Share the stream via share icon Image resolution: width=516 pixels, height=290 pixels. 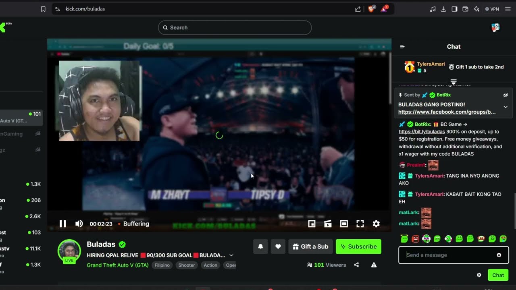click(x=356, y=265)
